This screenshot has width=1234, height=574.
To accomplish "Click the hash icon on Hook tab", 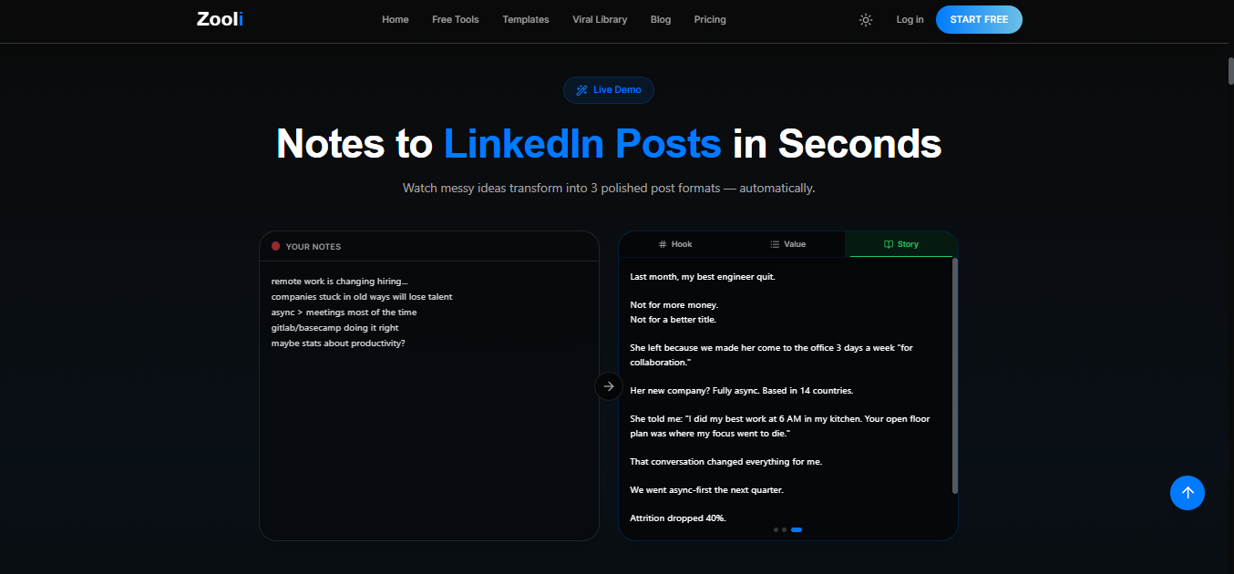I will click(x=663, y=244).
